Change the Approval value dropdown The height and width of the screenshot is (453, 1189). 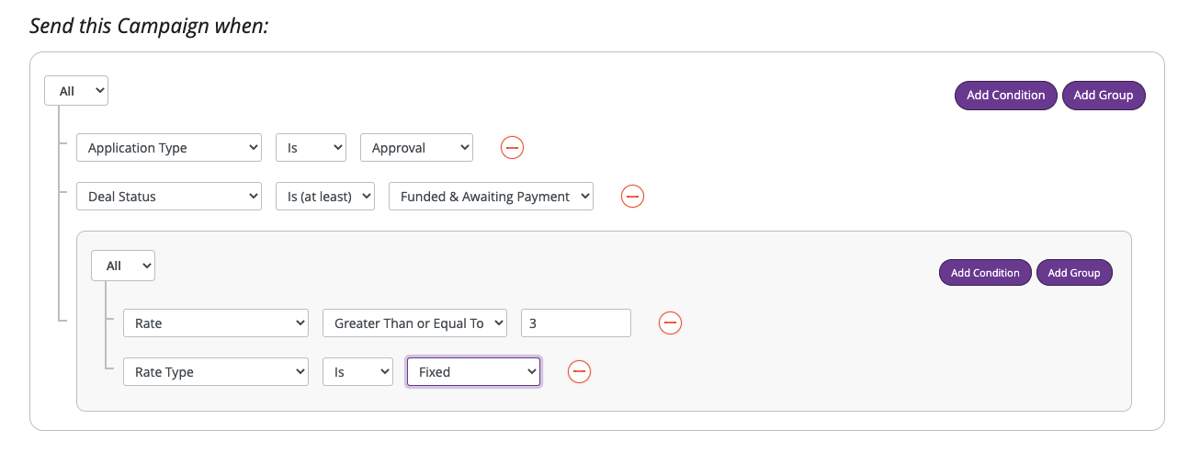pyautogui.click(x=416, y=148)
